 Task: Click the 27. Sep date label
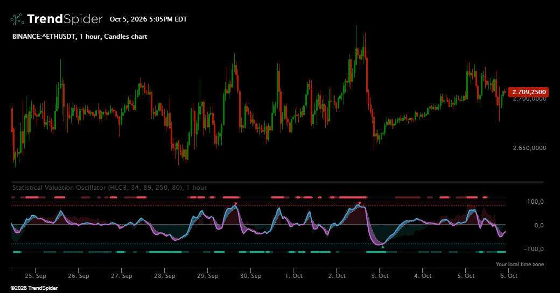tap(122, 276)
